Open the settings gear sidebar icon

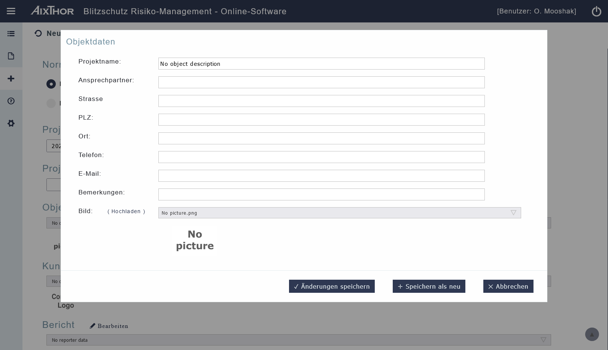[11, 123]
